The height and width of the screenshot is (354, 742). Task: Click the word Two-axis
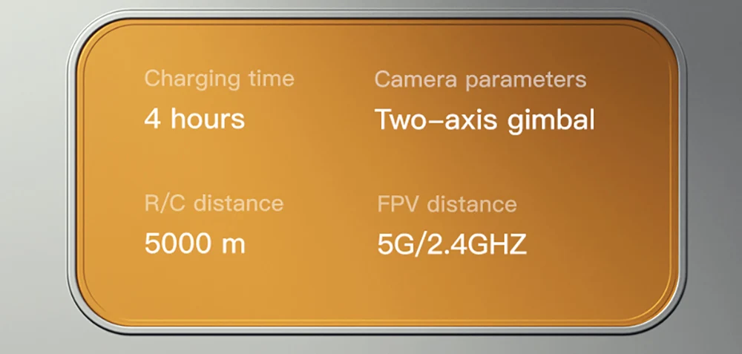click(x=436, y=121)
